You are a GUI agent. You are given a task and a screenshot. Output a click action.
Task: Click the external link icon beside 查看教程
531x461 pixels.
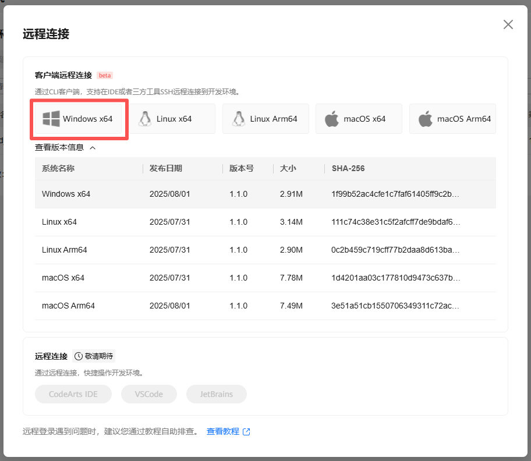(x=246, y=432)
